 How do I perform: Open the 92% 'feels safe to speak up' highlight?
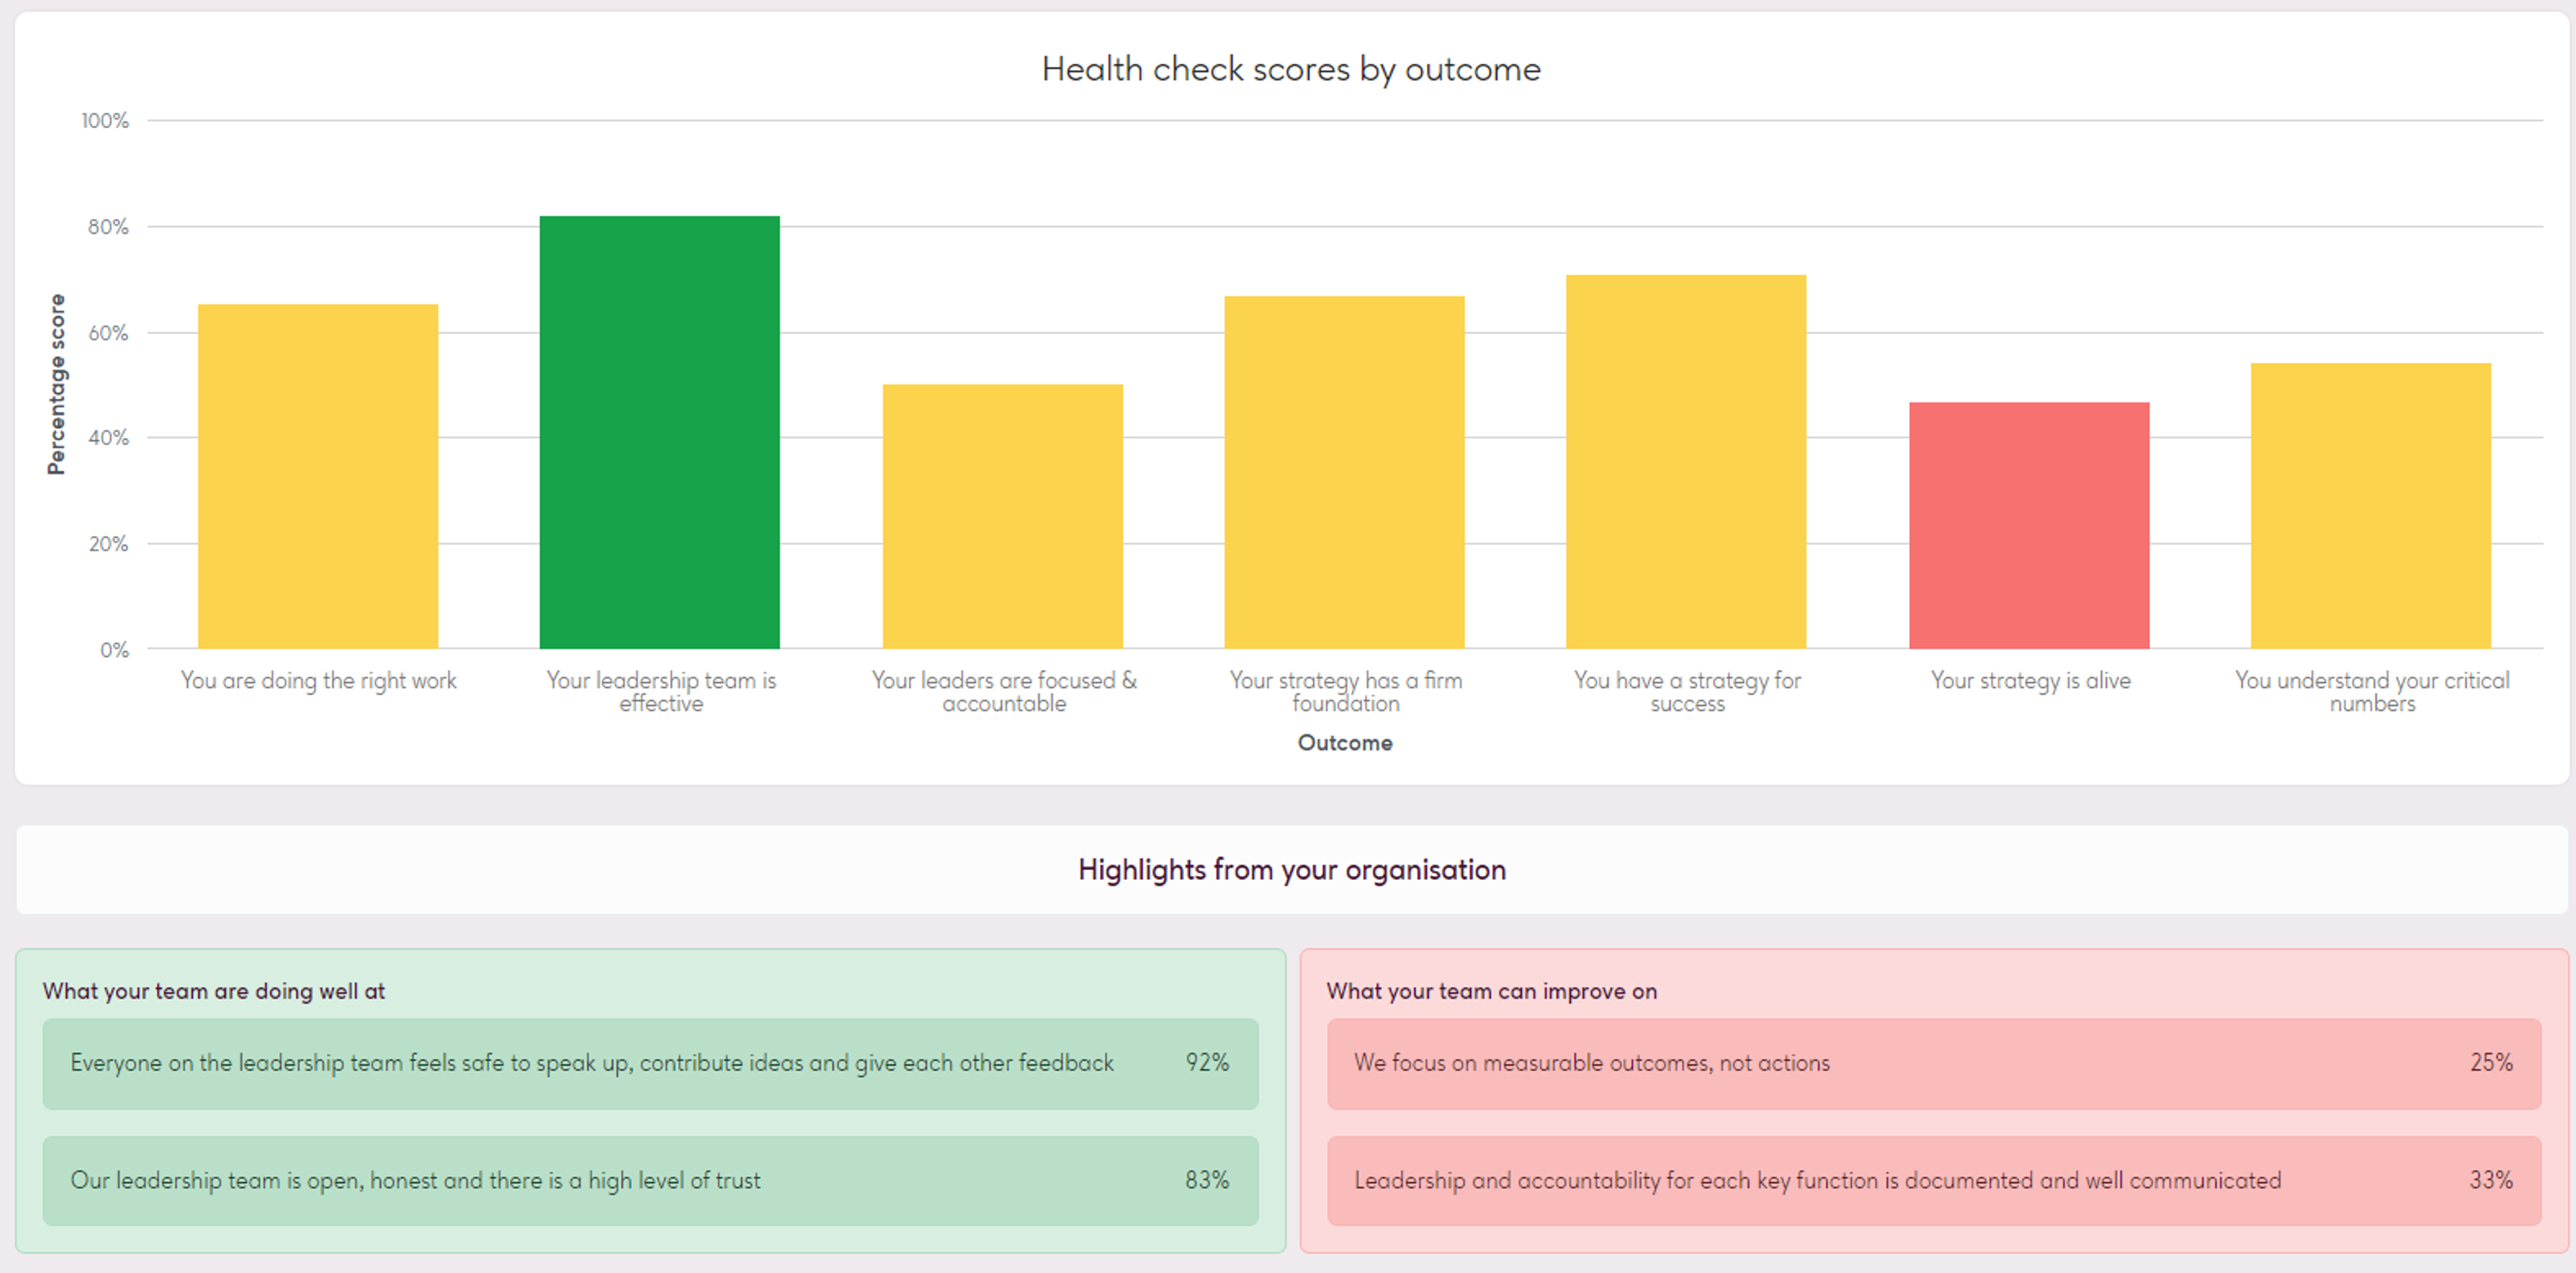[650, 1063]
